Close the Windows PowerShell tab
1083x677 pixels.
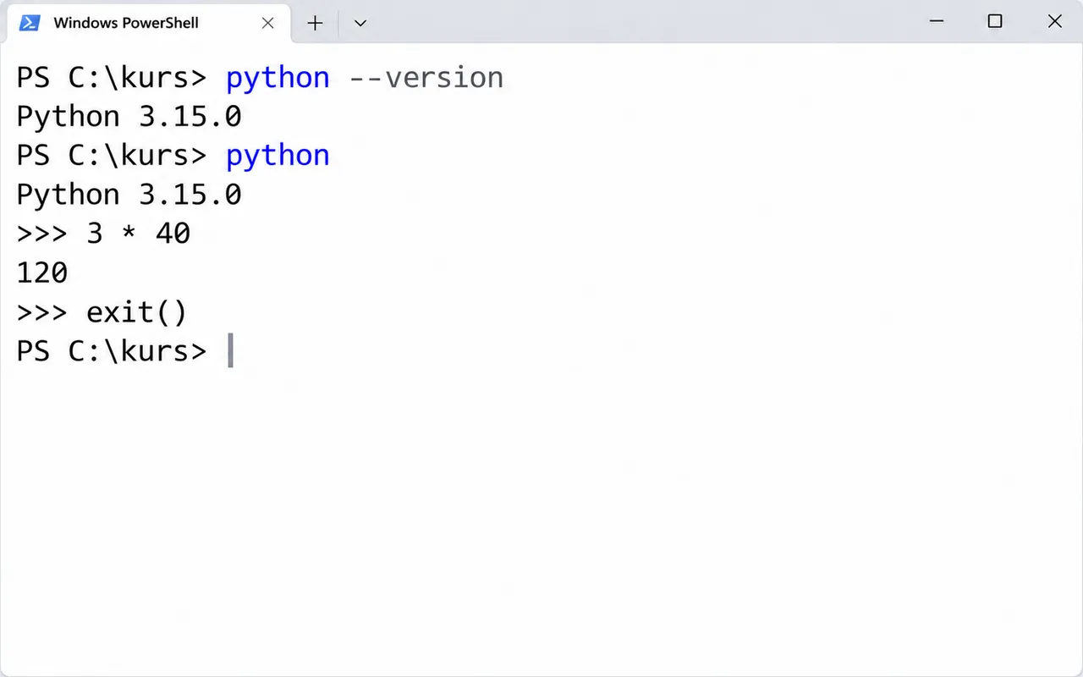pos(267,23)
